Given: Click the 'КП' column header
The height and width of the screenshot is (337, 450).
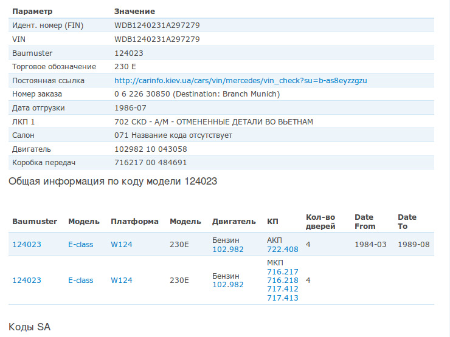Looking at the screenshot, I should point(272,222).
